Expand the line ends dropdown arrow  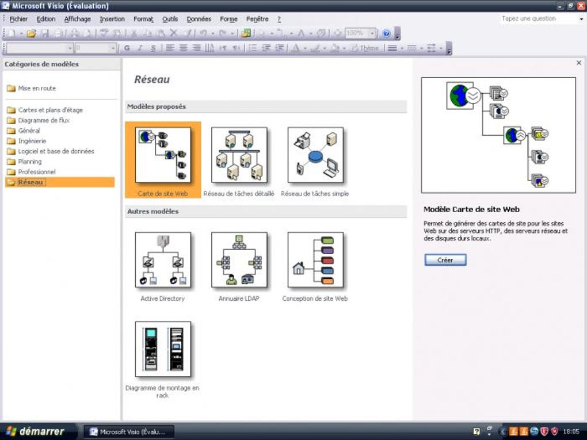pyautogui.click(x=441, y=48)
